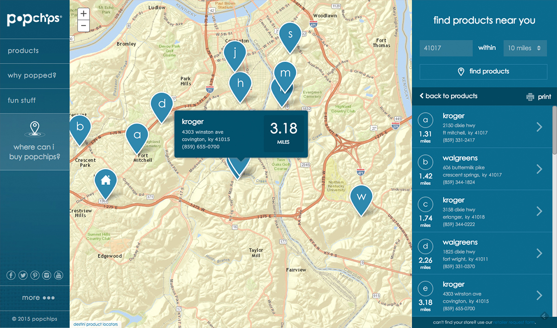Open the 10 miles distance dropdown

pyautogui.click(x=525, y=48)
